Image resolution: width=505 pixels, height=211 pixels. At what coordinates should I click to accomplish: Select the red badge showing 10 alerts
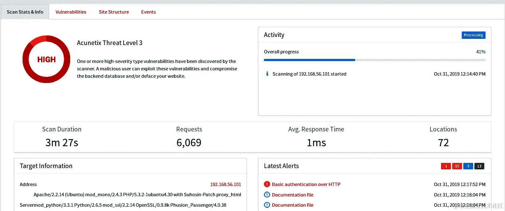point(457,166)
